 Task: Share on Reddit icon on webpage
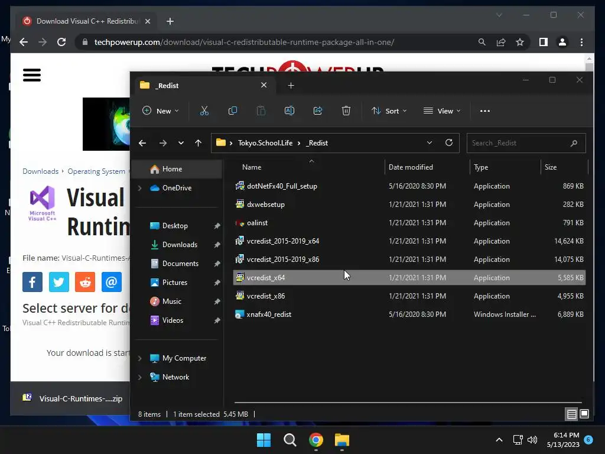coord(85,282)
